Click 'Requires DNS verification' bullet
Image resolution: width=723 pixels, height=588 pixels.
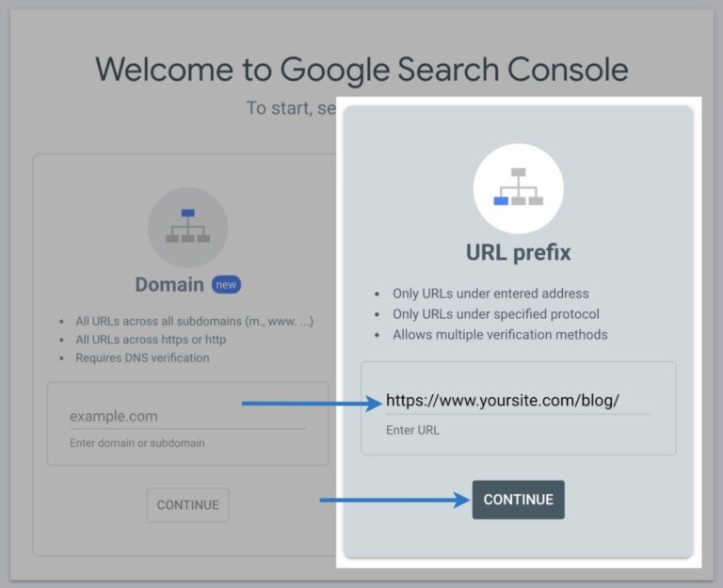(142, 358)
